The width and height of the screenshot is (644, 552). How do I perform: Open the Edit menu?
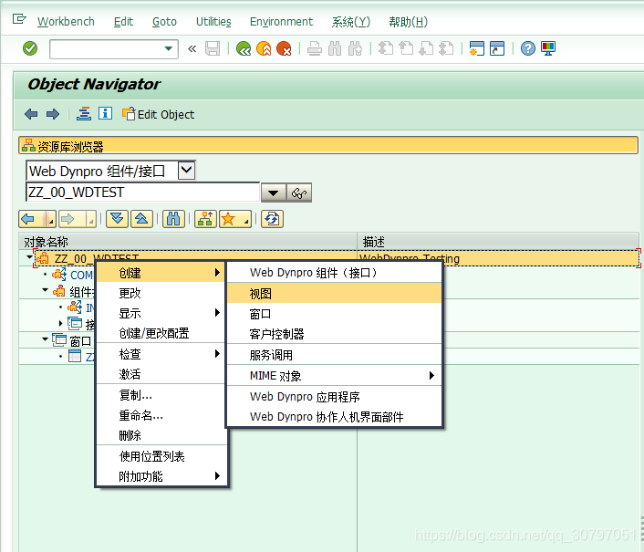point(123,21)
